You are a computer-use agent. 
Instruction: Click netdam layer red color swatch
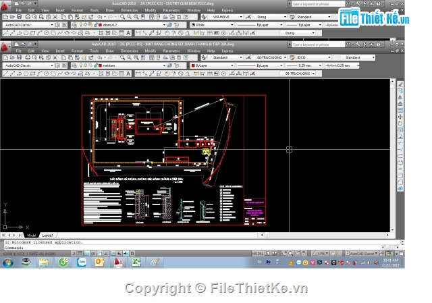[100, 65]
